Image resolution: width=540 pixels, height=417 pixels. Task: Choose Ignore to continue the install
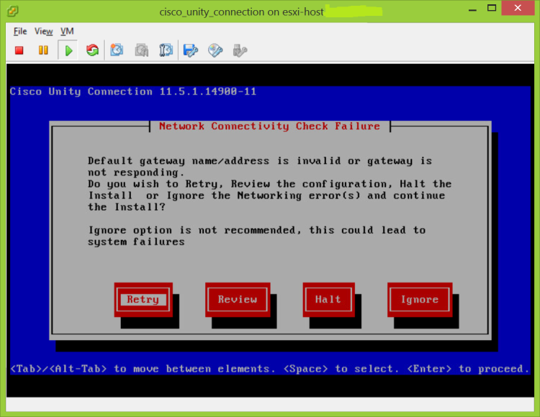coord(420,299)
